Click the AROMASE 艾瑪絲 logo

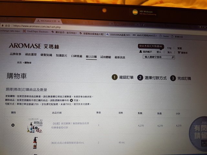34,46
